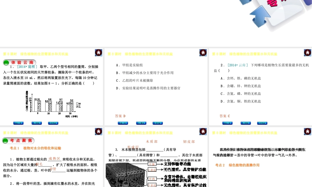Click the middle blue nav button below 答案 C
Screen dimensions: 312x187
(246, 123)
